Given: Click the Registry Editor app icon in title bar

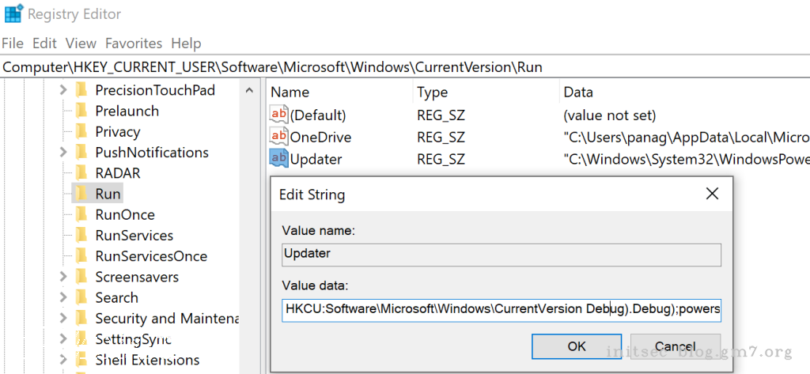Looking at the screenshot, I should 13,13.
